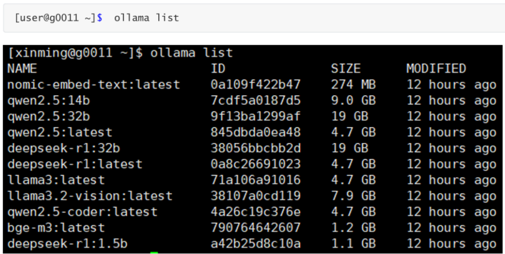Click the llama3.2-vision:latest model entry
Screen dimensions: 505x254
click(x=90, y=196)
